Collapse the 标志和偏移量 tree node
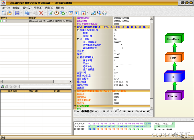 (78, 57)
